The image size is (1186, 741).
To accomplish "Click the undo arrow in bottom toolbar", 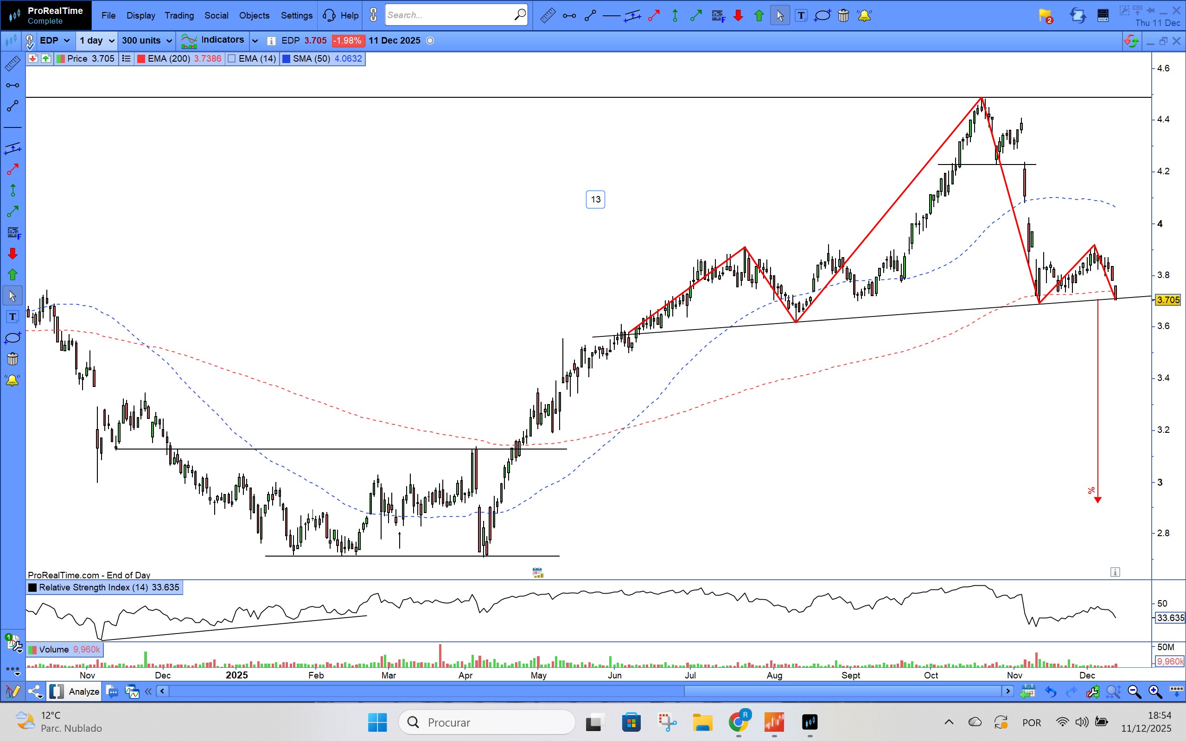I will point(1050,691).
